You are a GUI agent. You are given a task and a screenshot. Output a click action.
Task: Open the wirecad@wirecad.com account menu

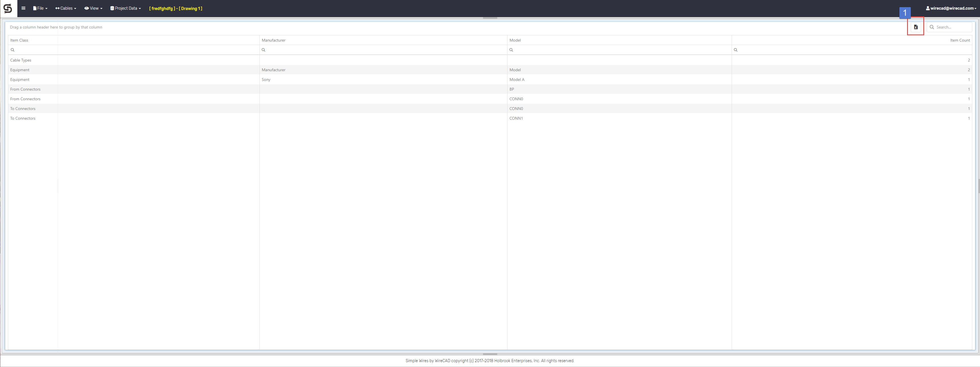click(952, 8)
